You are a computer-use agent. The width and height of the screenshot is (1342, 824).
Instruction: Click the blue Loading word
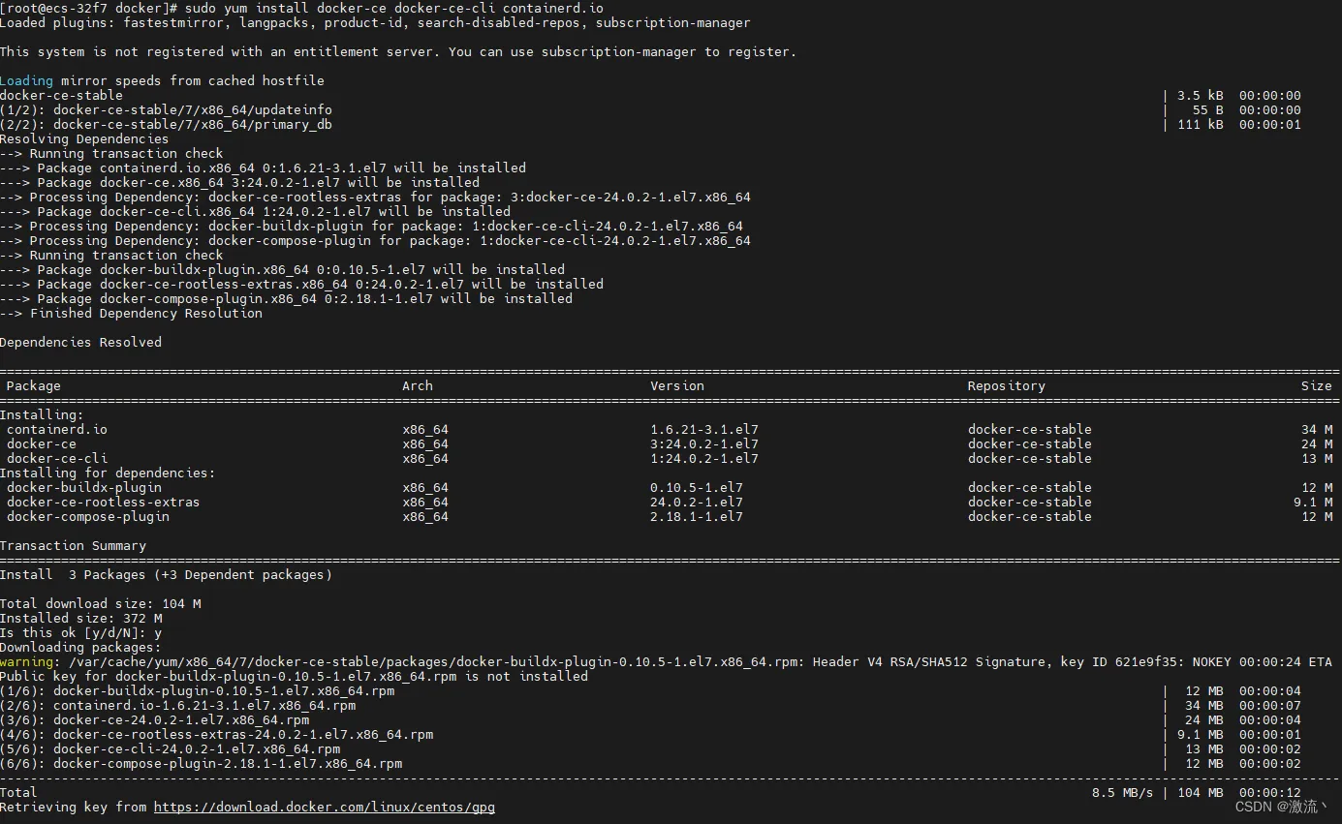(x=26, y=80)
